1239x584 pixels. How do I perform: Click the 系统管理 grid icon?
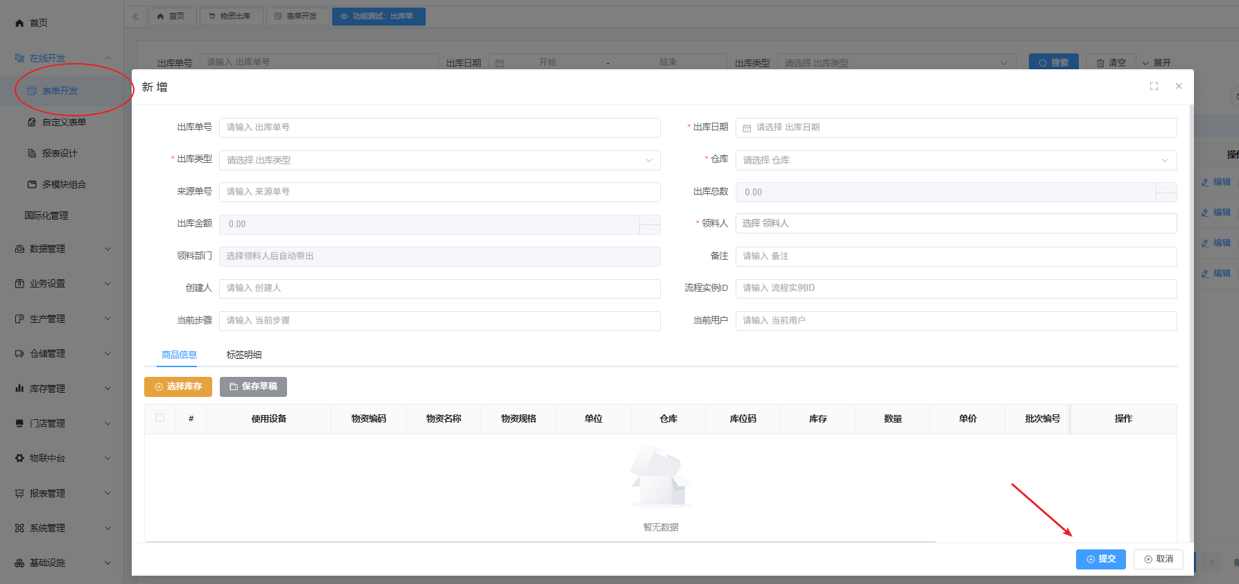(x=19, y=528)
